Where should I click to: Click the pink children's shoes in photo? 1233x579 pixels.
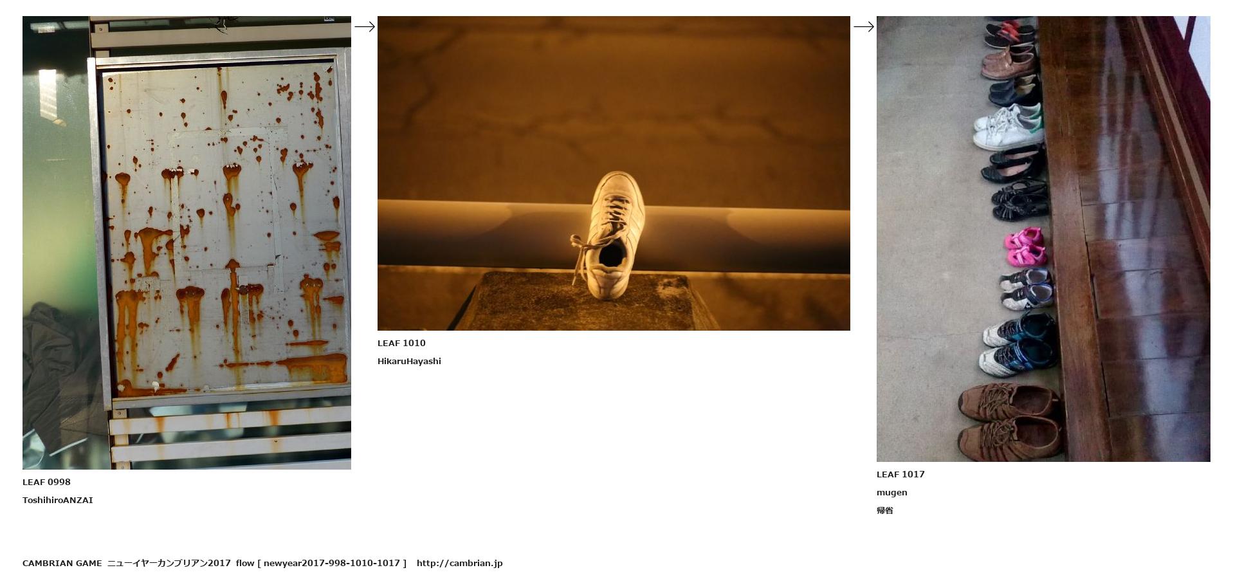[1025, 246]
